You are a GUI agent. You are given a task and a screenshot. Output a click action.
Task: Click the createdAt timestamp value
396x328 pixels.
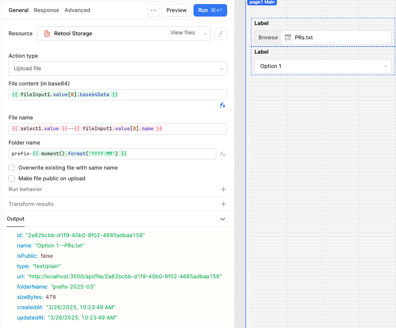(81, 307)
